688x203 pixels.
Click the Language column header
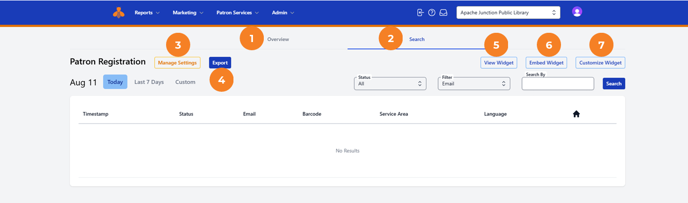(496, 114)
